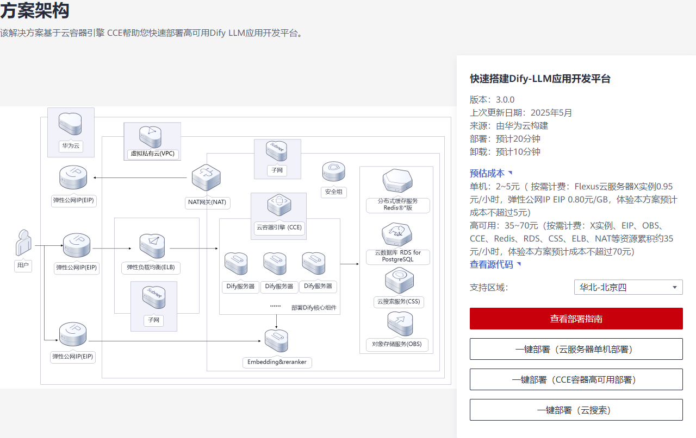The image size is (696, 438).
Task: Click the 版本：3.0.0 text
Action: point(492,99)
